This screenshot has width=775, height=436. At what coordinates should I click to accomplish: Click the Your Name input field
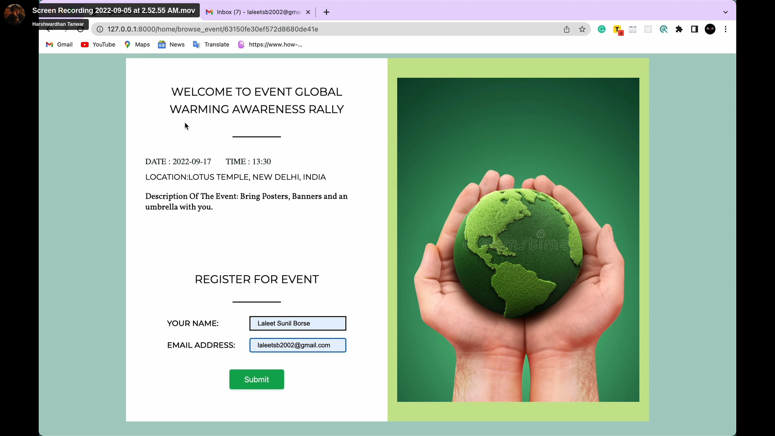coord(297,323)
